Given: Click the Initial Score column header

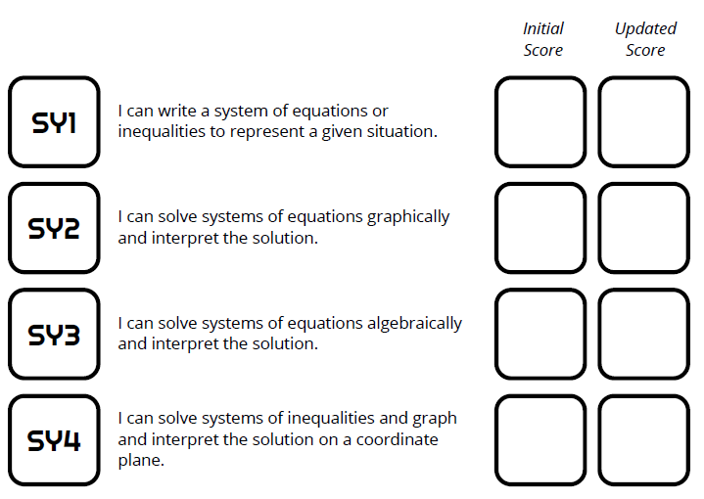Looking at the screenshot, I should tap(543, 39).
